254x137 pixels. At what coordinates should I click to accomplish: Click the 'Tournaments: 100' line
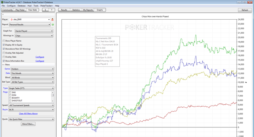(103, 38)
